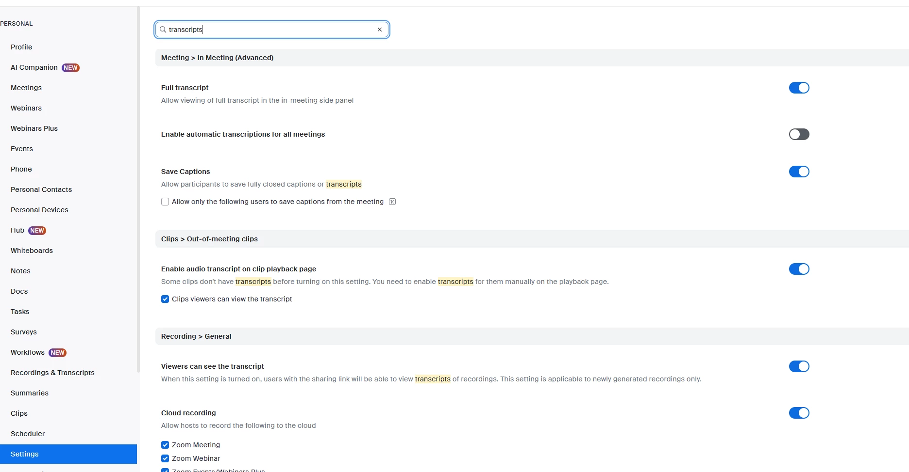Click the search magnifier icon

163,30
